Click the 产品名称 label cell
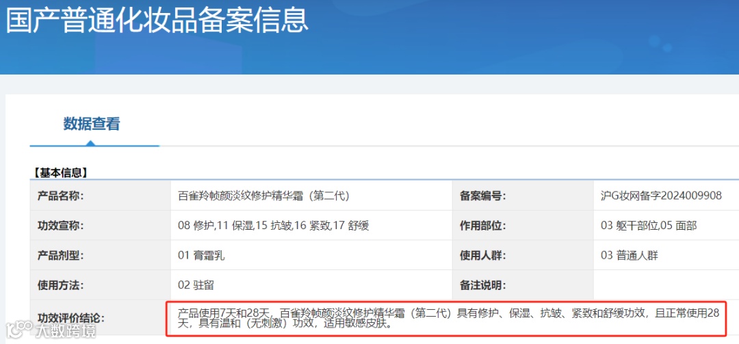This screenshot has height=344, width=739. tap(100, 196)
